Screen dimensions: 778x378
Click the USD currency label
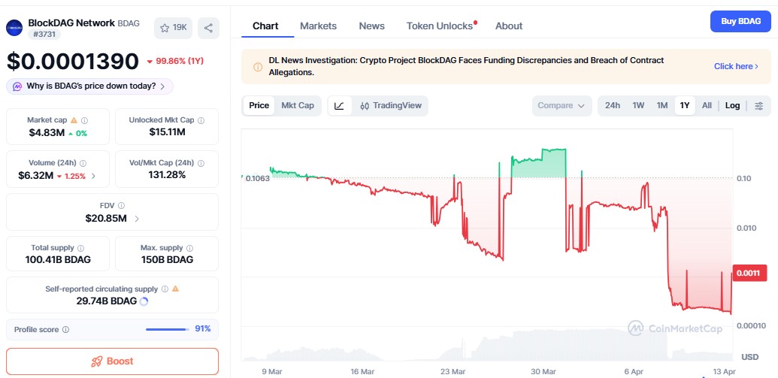[x=749, y=357]
